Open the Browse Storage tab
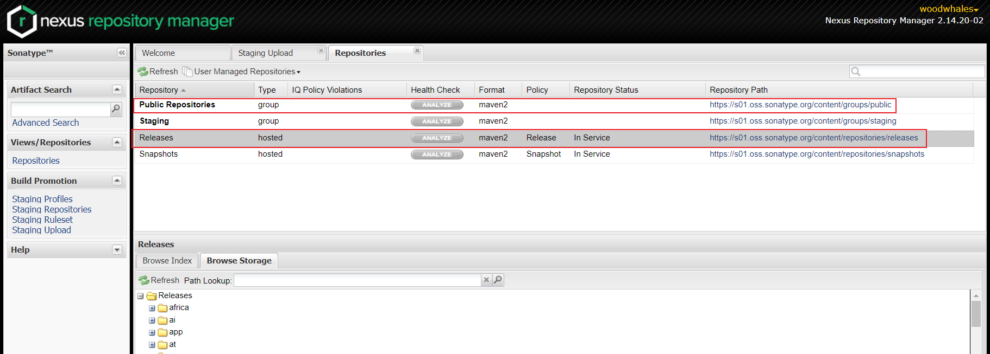990x354 pixels. click(x=239, y=261)
